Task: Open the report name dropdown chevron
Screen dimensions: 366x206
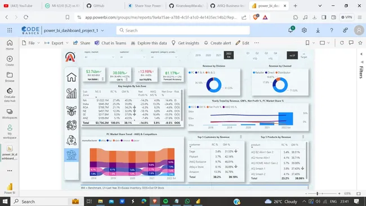Action: [x=102, y=30]
